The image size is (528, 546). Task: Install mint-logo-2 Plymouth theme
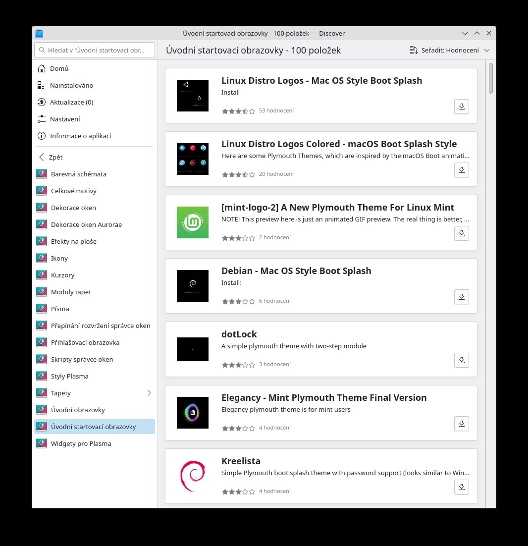coord(461,233)
